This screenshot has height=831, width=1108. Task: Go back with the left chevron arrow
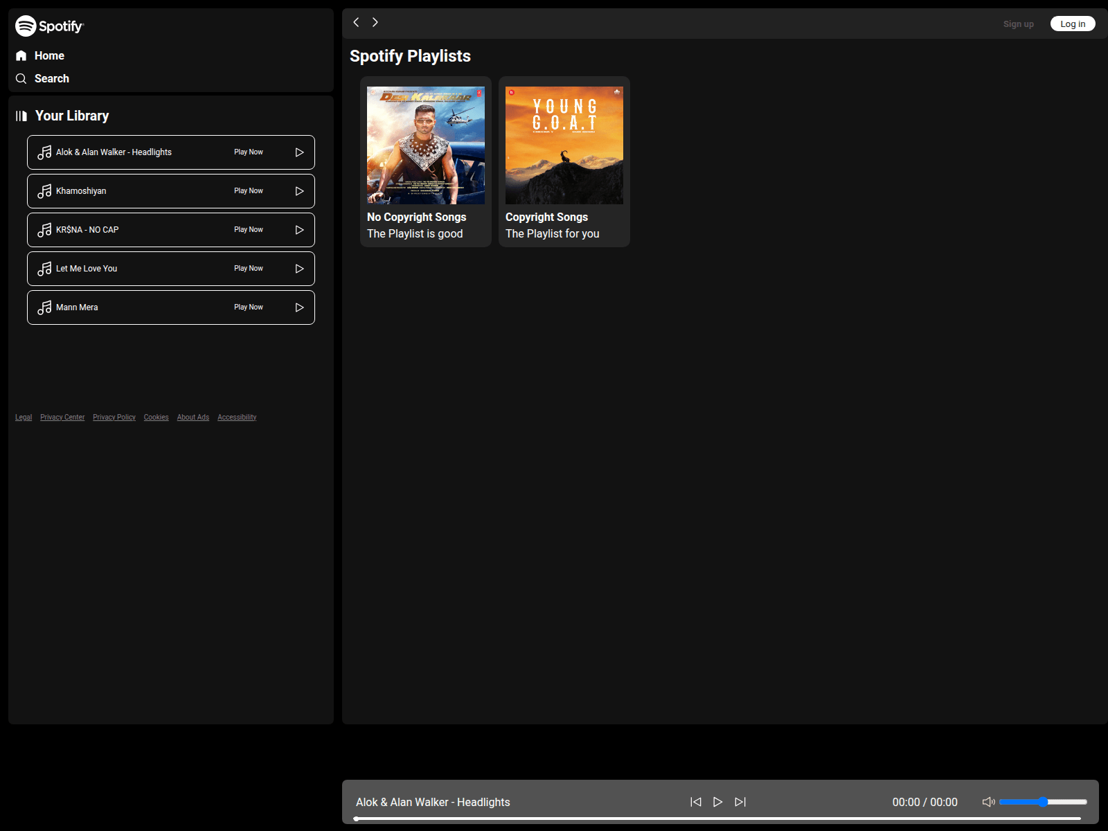(356, 22)
